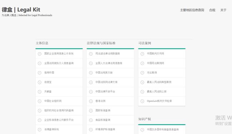This screenshot has height=134, width=232.
Task: Open the 全国法院被执行人信息查询 link
Action: click(59, 63)
